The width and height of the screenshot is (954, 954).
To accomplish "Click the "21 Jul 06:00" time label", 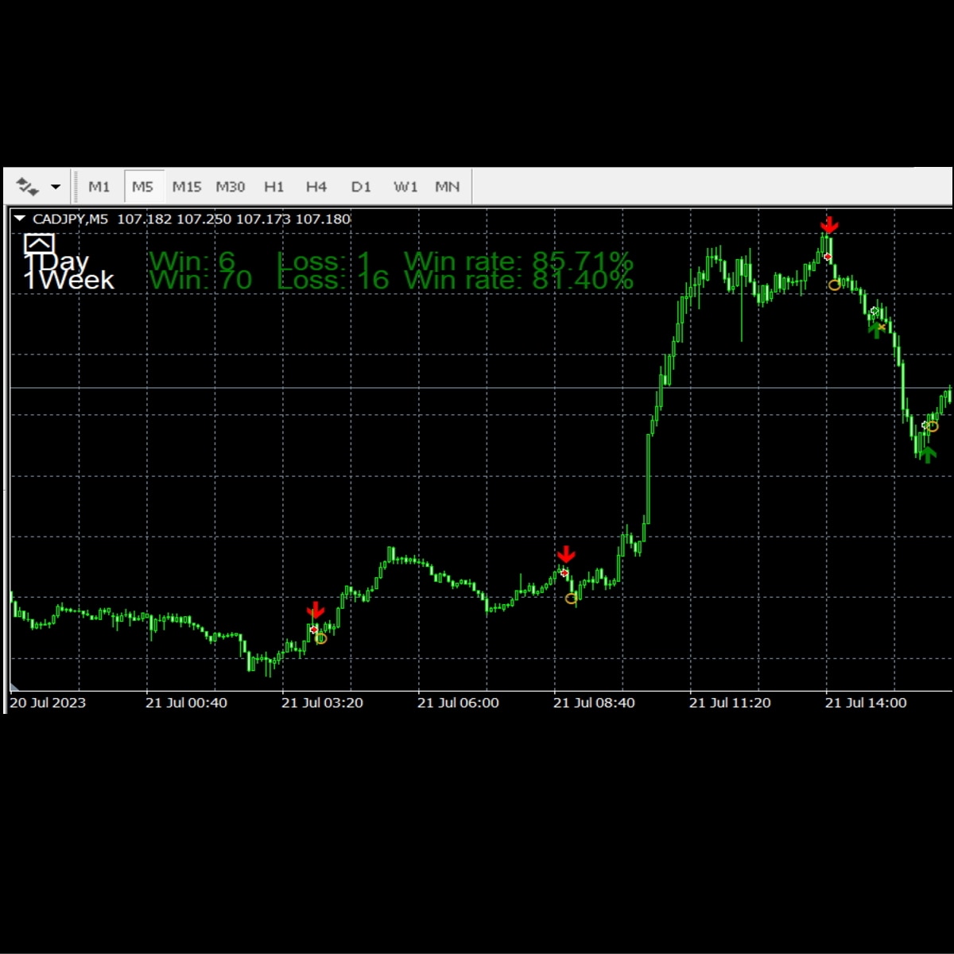I will point(458,703).
